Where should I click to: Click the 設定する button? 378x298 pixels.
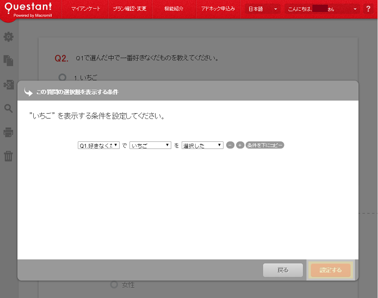coord(331,270)
